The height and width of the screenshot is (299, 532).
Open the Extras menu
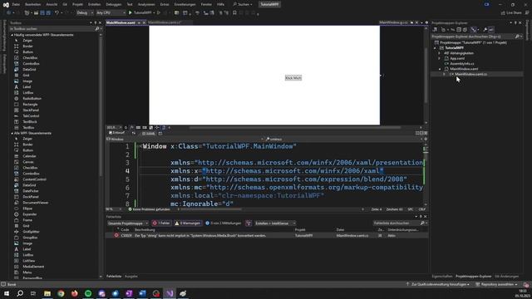point(165,4)
